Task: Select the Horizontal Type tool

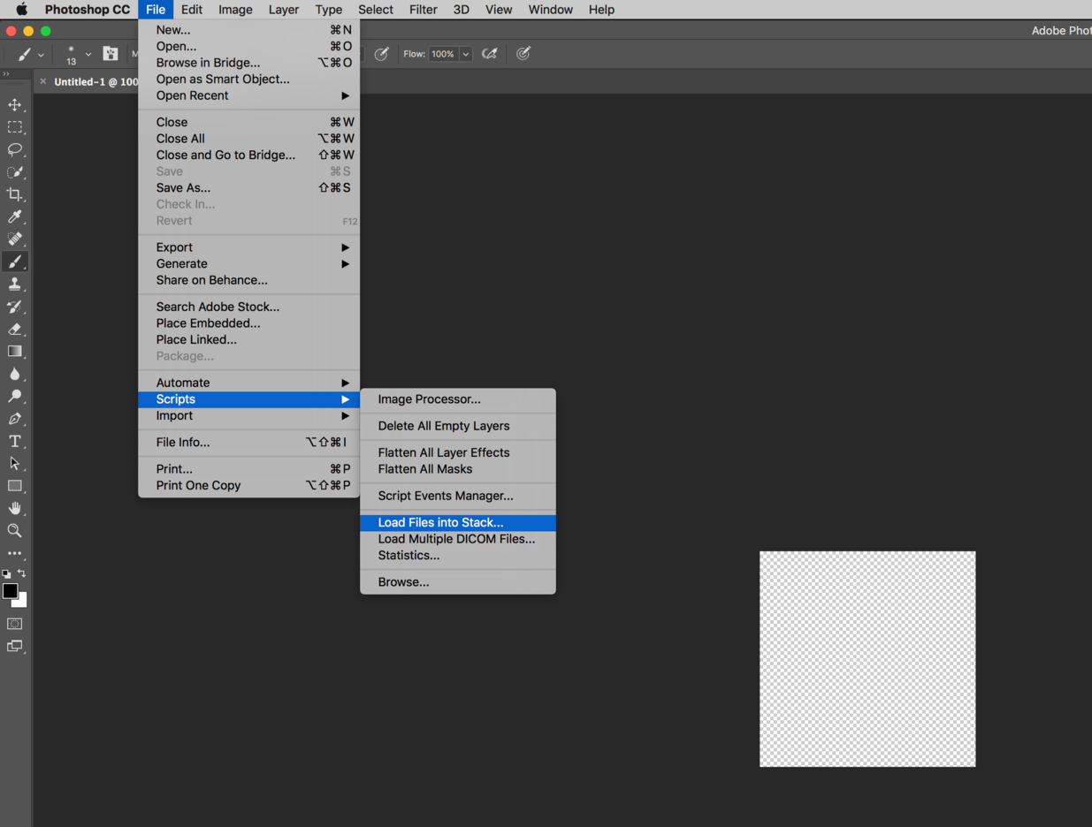Action: point(15,441)
